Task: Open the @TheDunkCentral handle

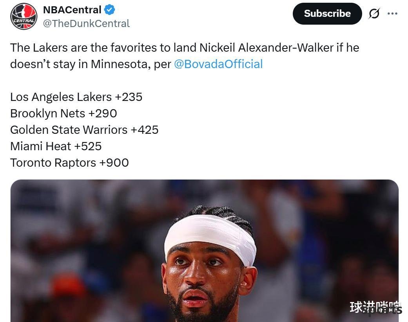Action: [x=86, y=23]
